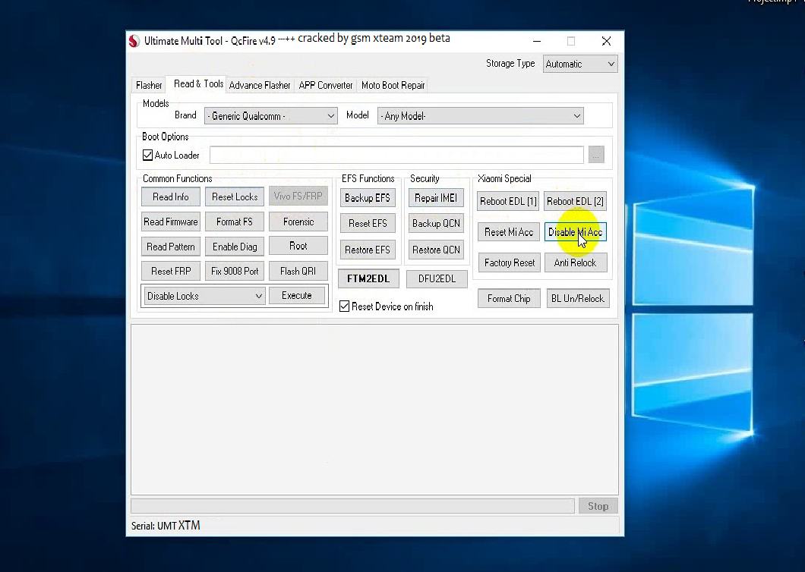The width and height of the screenshot is (805, 572).
Task: Open the Flasher tab
Action: click(149, 85)
